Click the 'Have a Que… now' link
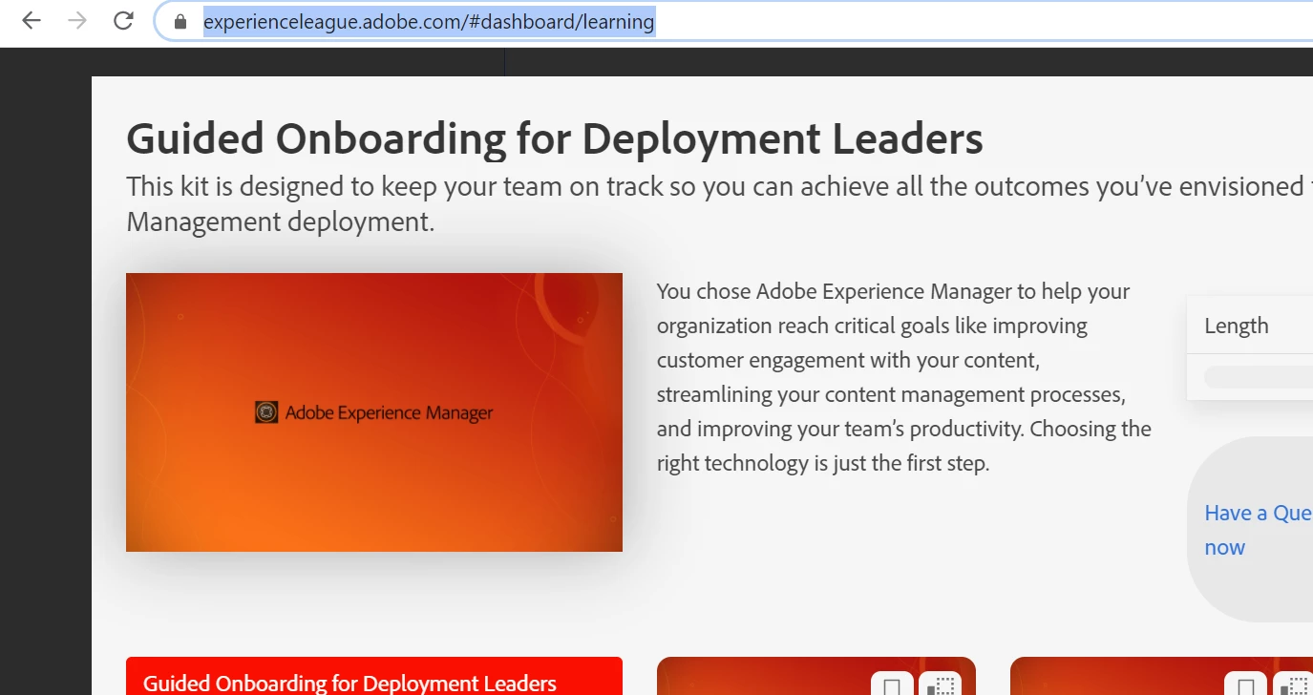The width and height of the screenshot is (1313, 695). [x=1258, y=530]
